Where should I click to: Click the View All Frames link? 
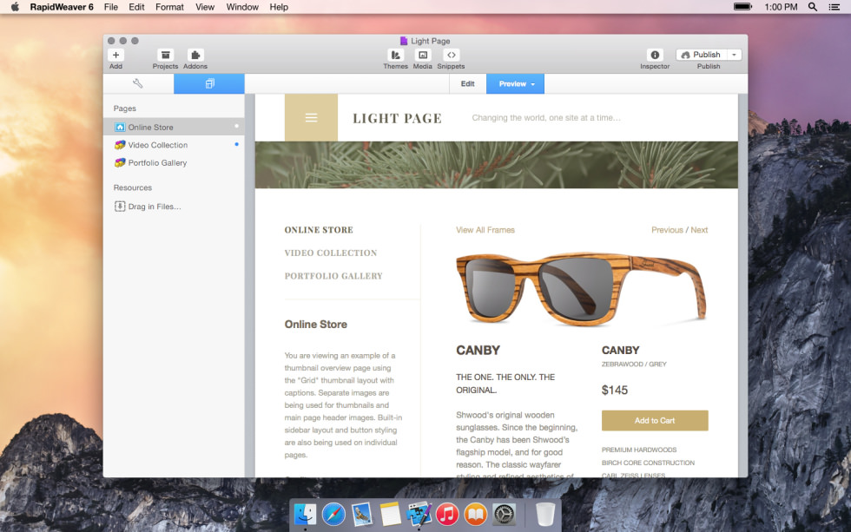[485, 230]
